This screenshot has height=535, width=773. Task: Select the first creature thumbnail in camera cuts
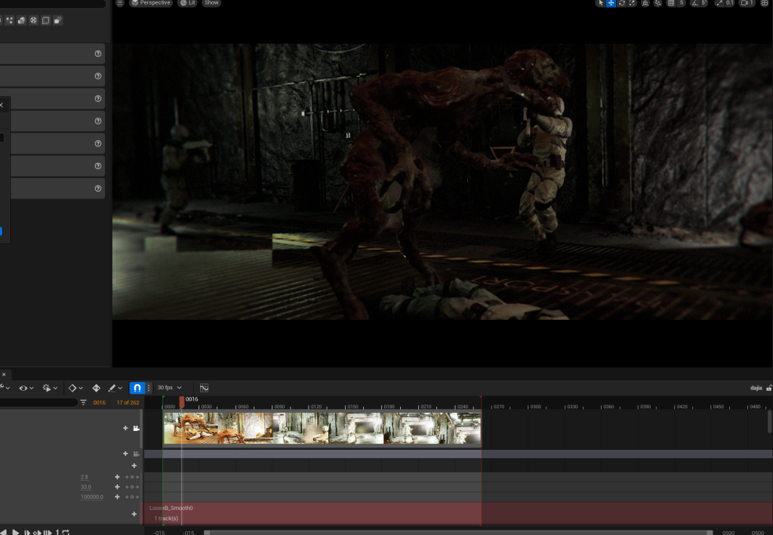[x=191, y=428]
